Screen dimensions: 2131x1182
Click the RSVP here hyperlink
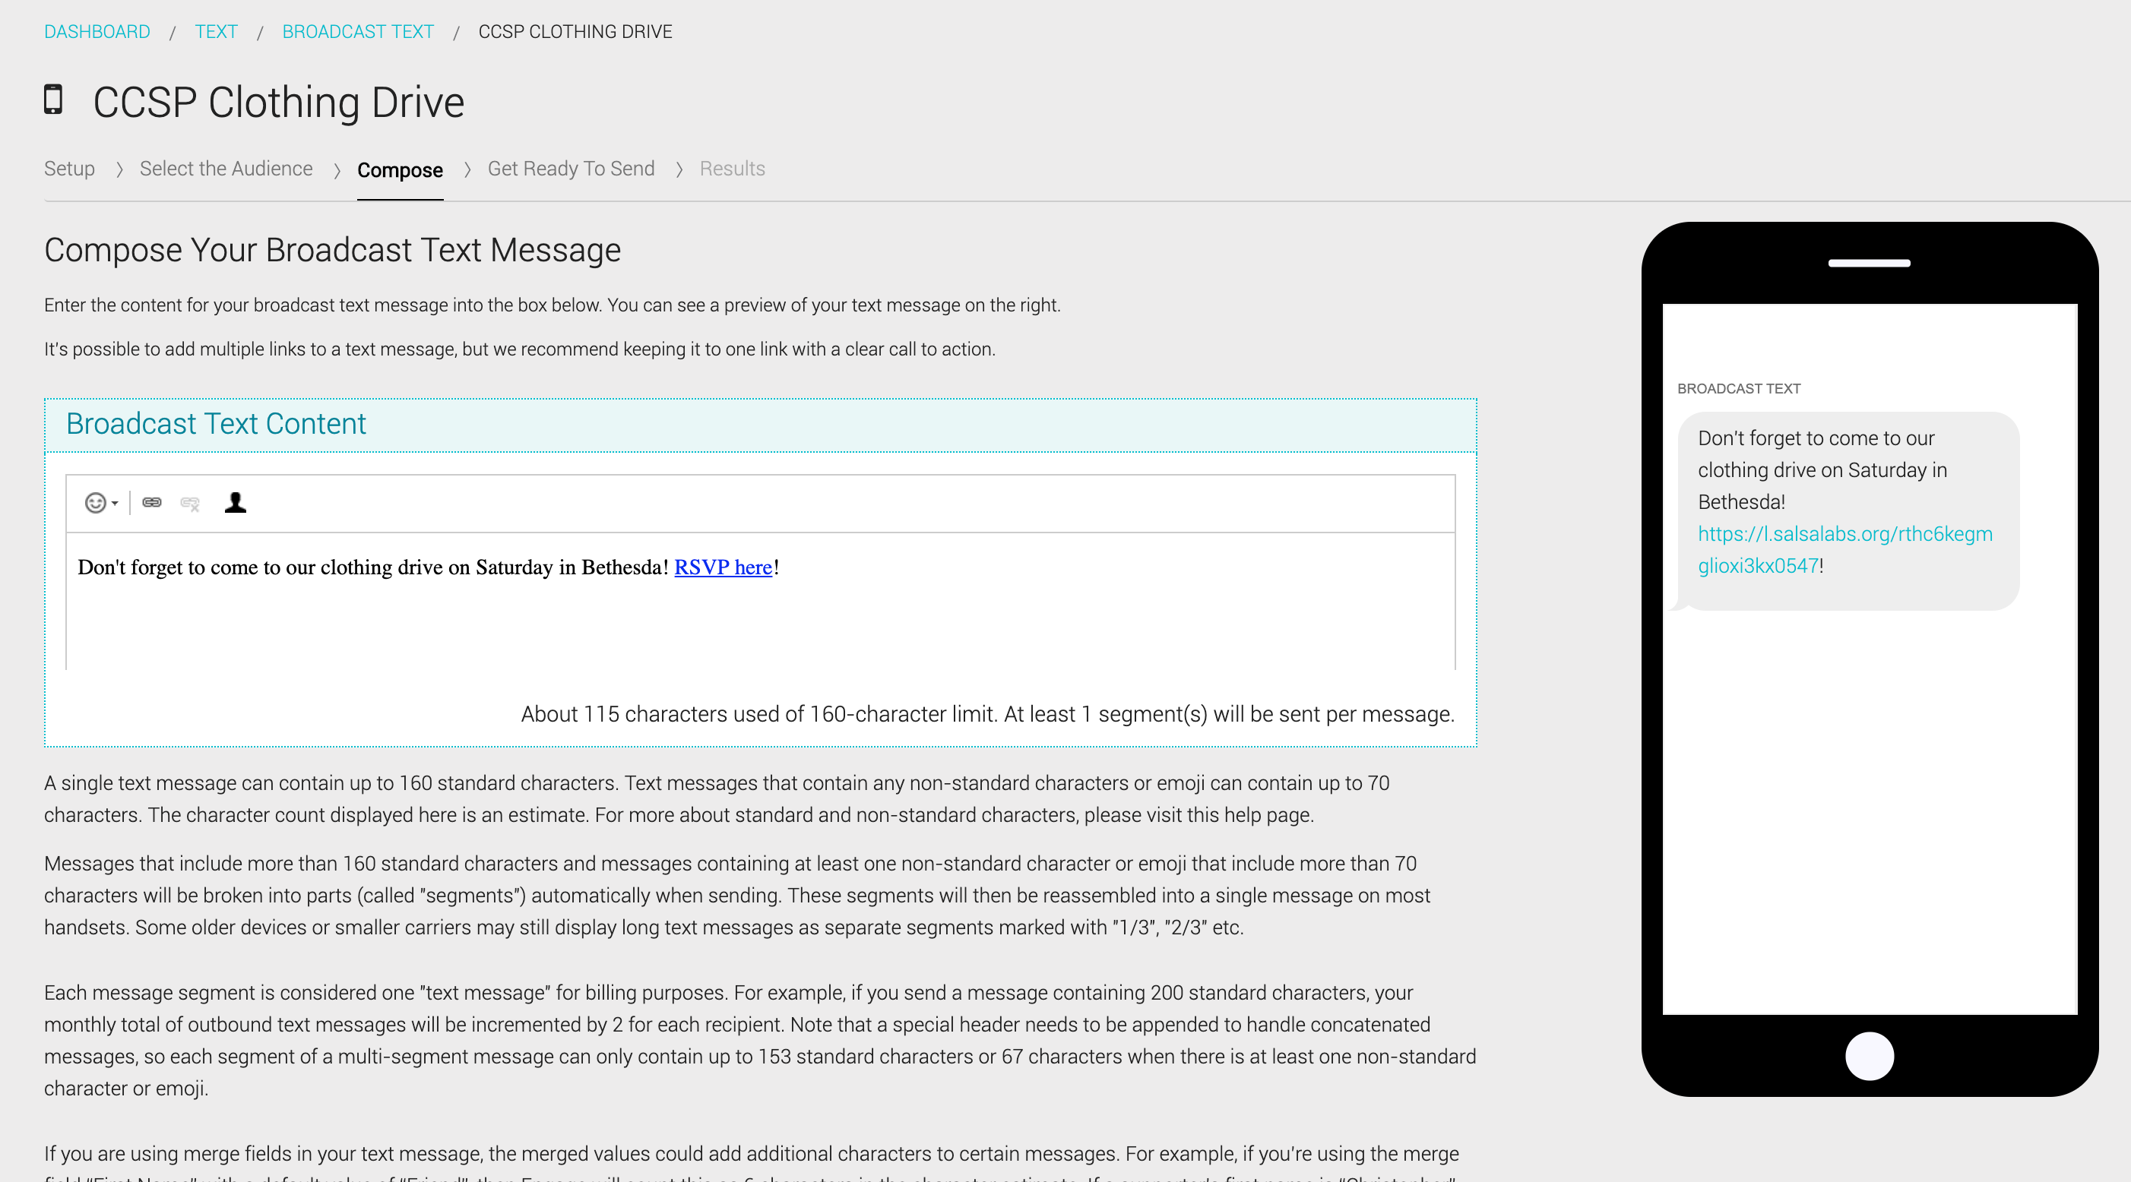click(x=724, y=566)
